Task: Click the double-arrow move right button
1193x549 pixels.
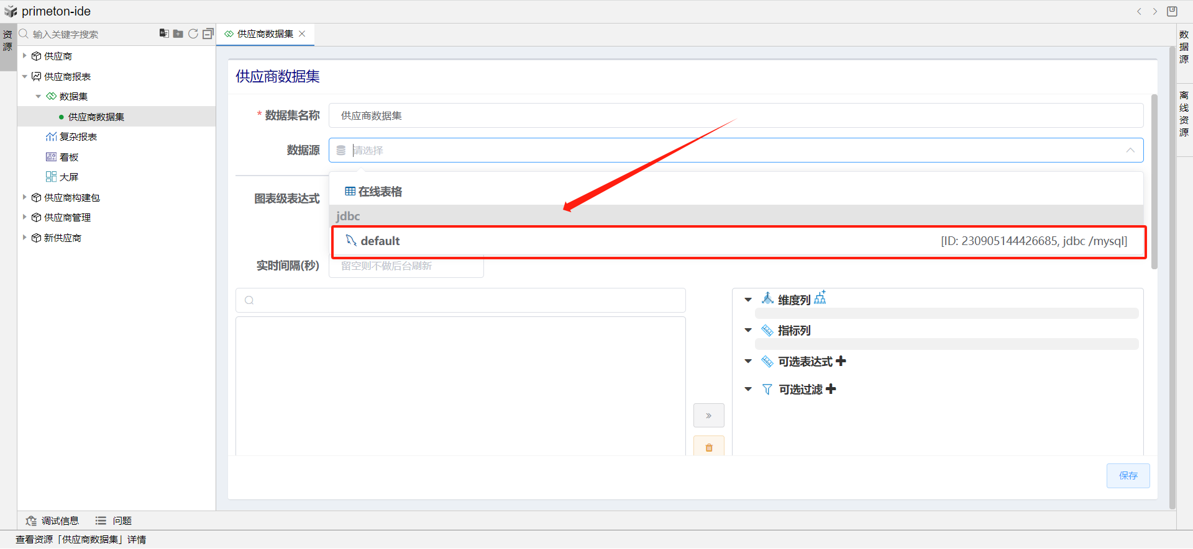Action: [709, 416]
